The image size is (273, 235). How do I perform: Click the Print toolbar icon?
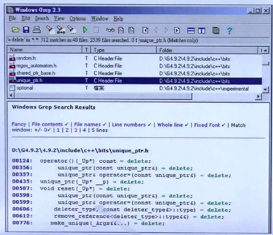click(x=36, y=30)
